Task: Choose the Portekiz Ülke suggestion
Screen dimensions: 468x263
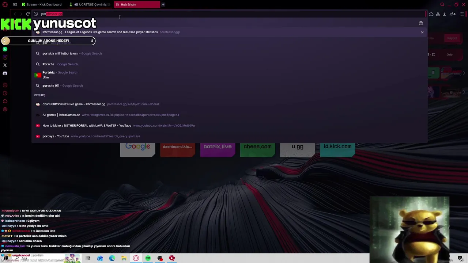Action: pos(230,75)
